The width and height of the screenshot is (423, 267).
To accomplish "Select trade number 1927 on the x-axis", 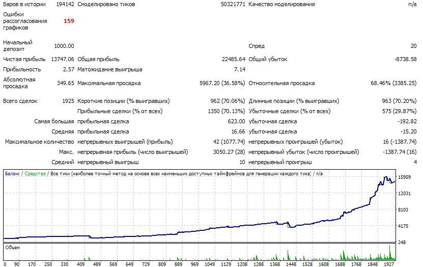I will tap(389, 264).
